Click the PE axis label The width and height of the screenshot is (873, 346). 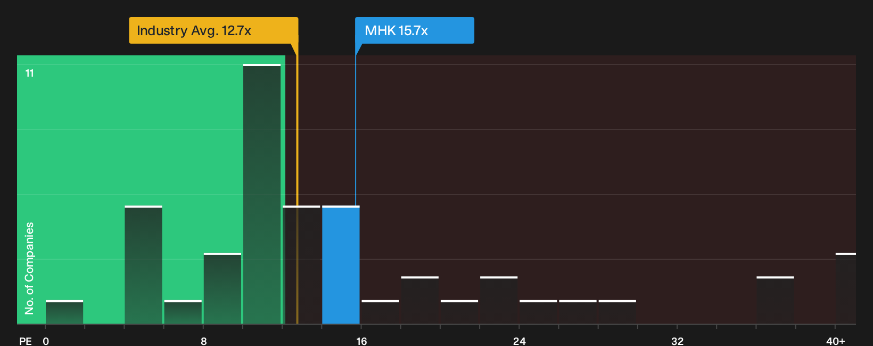[26, 341]
